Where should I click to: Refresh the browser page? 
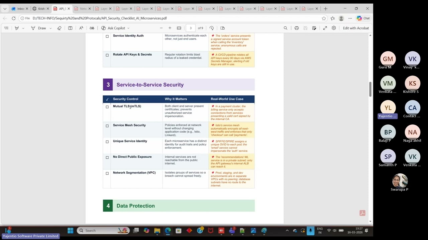click(14, 18)
